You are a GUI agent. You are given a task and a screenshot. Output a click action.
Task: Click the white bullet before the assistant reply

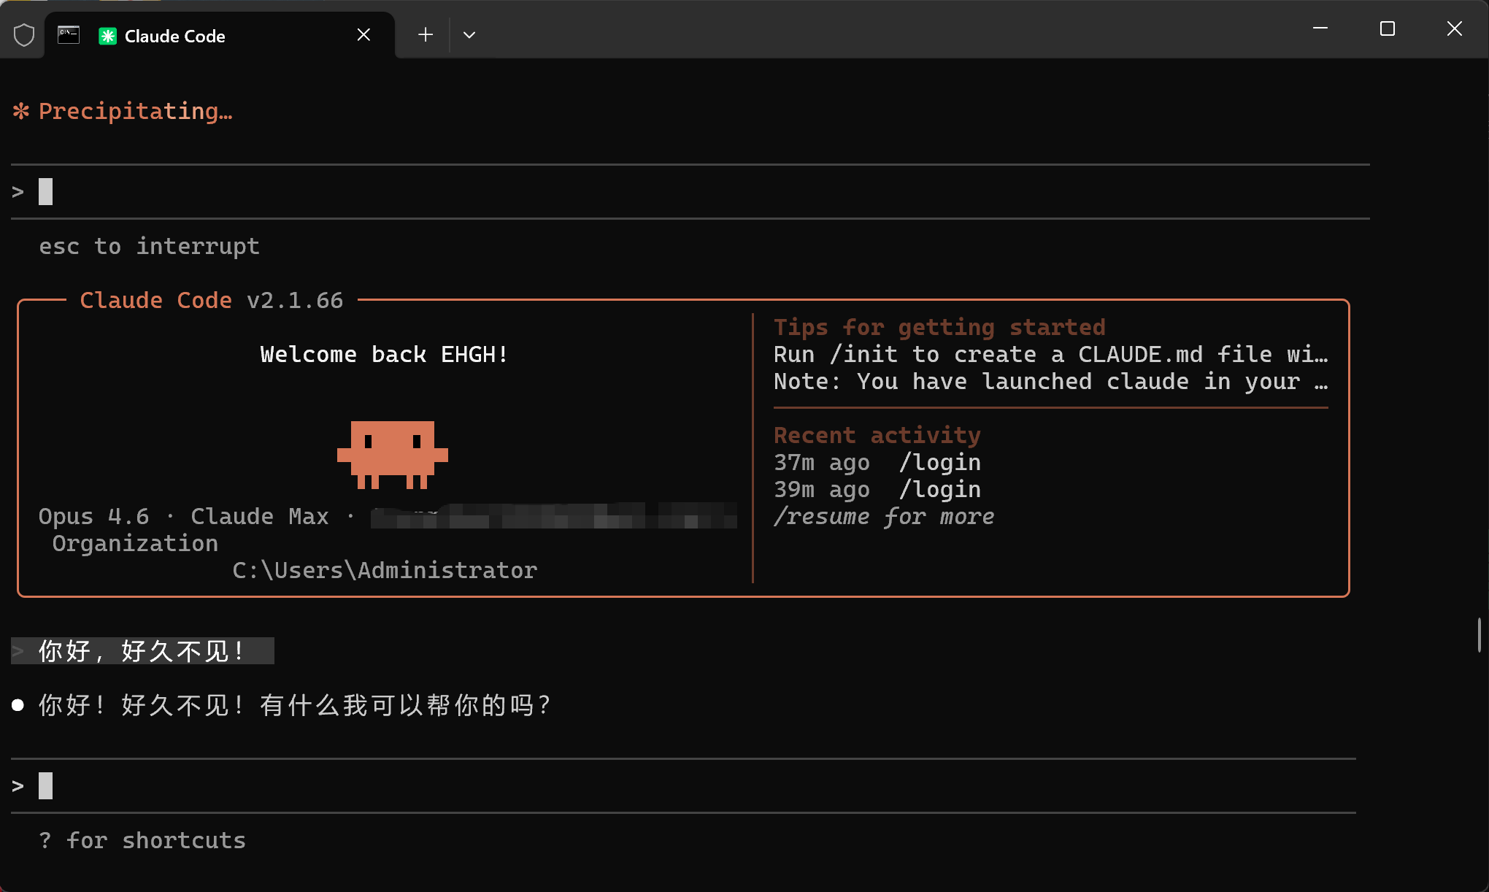(18, 705)
